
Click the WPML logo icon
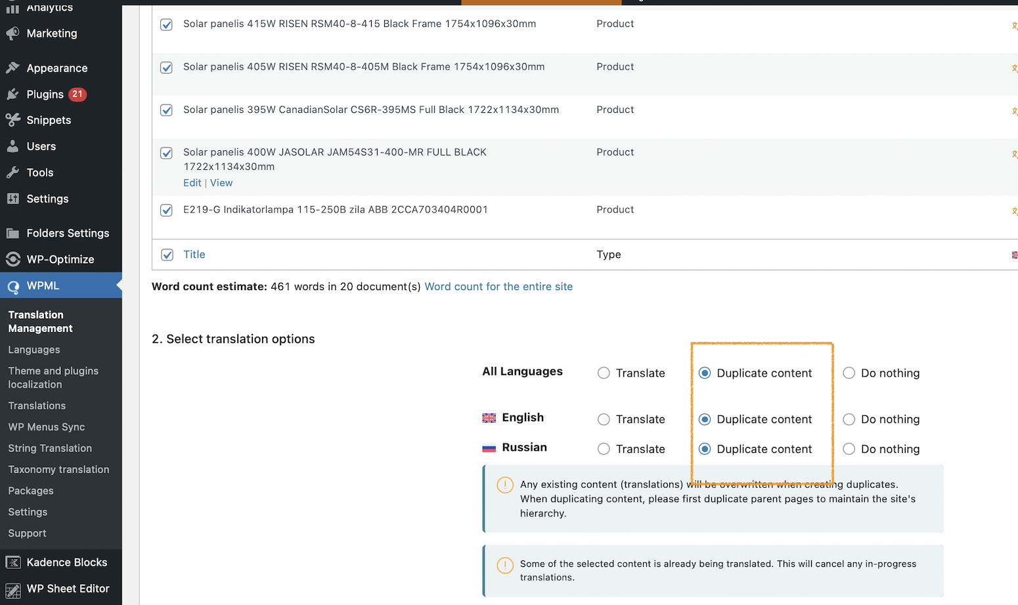coord(12,286)
